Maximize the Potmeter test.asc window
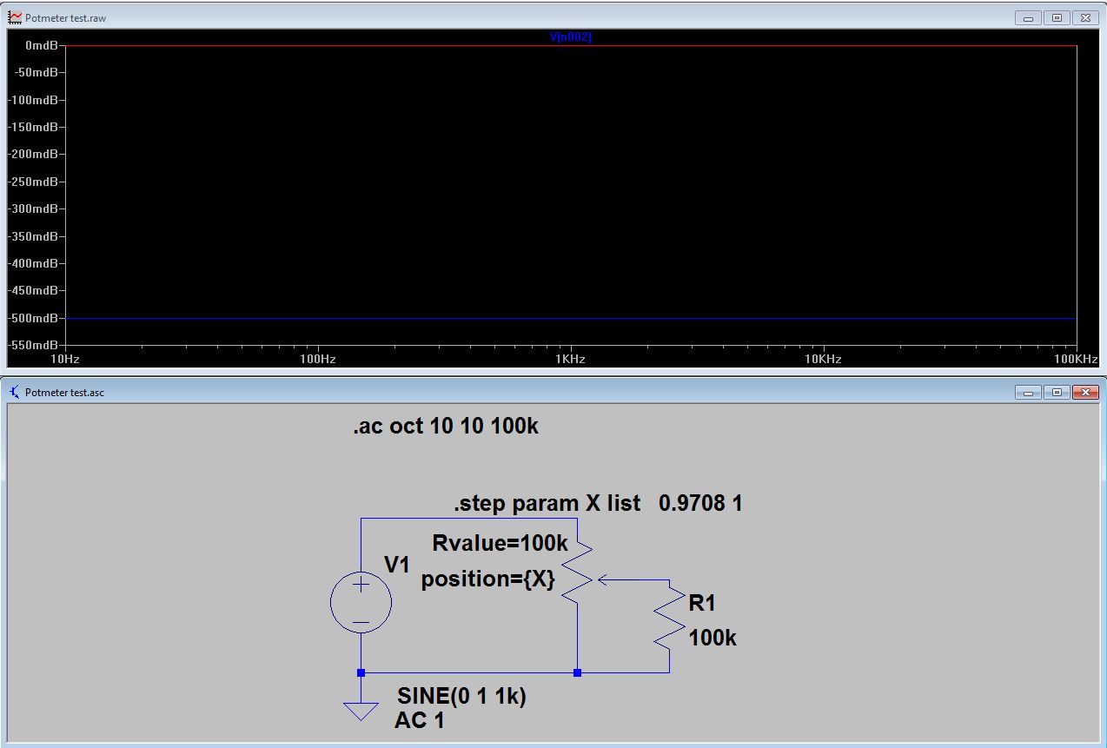Screen dimensions: 1107x748 click(1057, 392)
